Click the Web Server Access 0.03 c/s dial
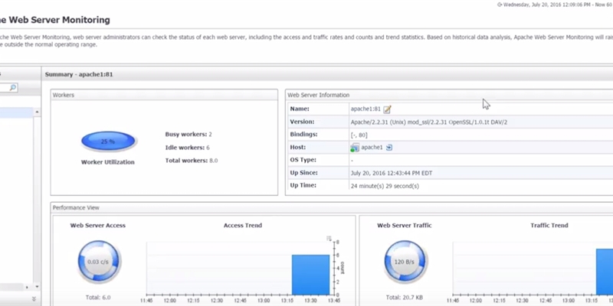613x306 pixels. (x=98, y=262)
